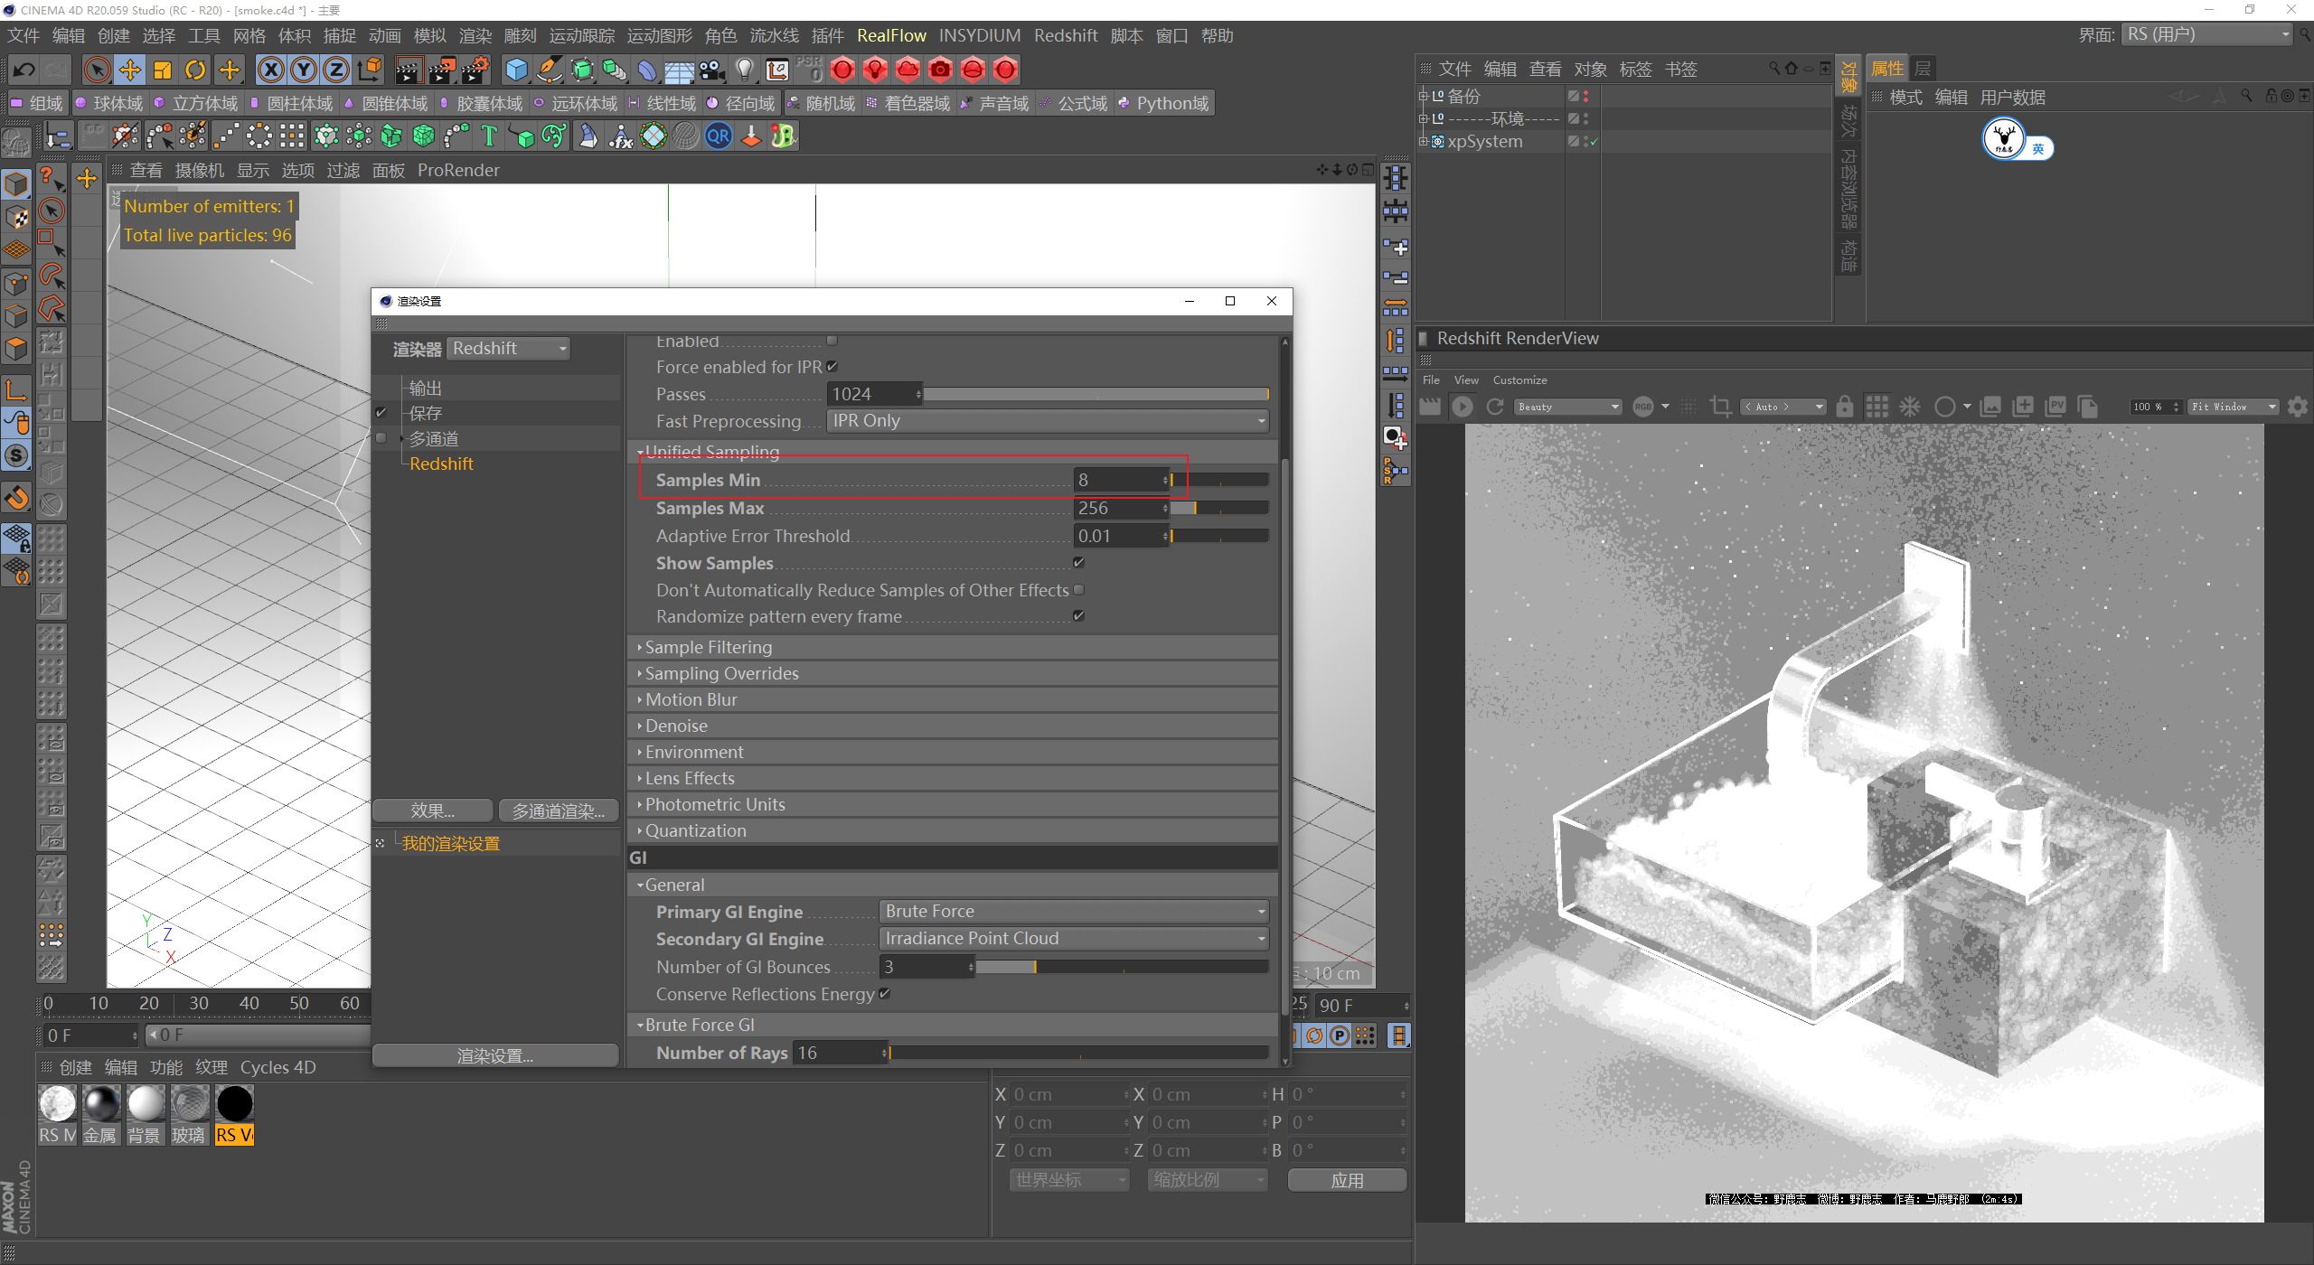Click the 渲染设置... button at bottom
Screen dimensions: 2314x1265
pos(495,1055)
